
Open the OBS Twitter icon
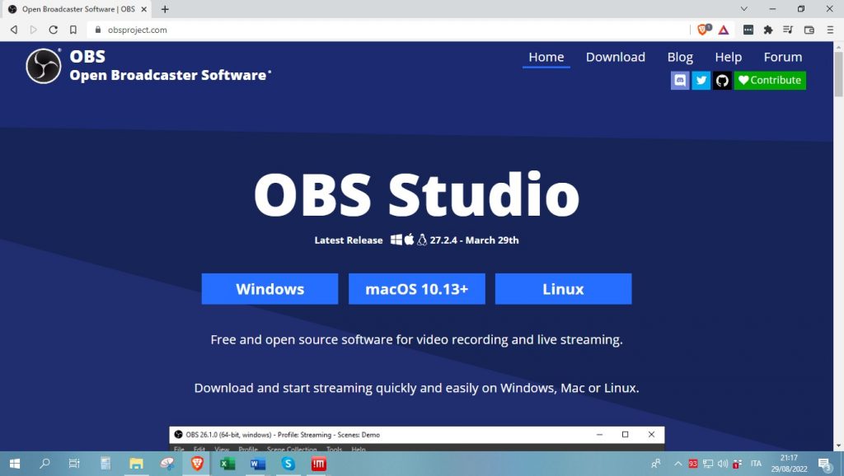(x=701, y=80)
